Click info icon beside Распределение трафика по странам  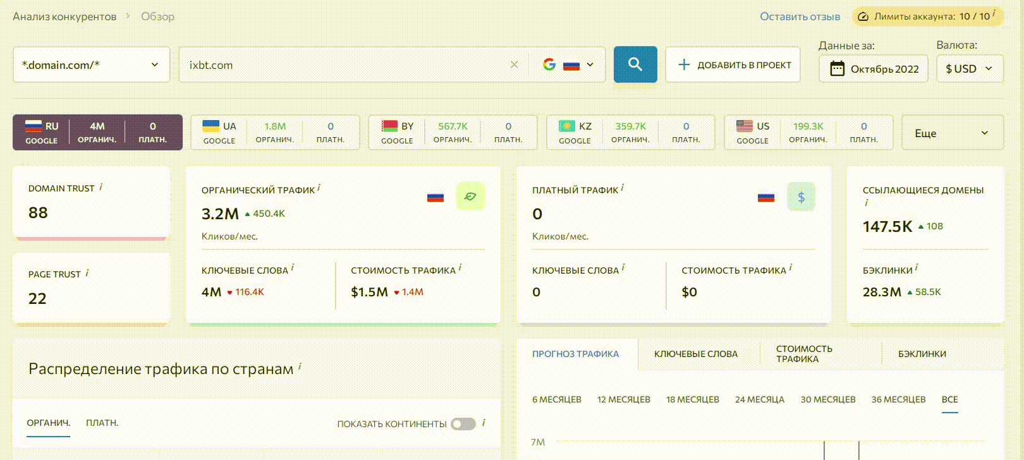coord(300,366)
